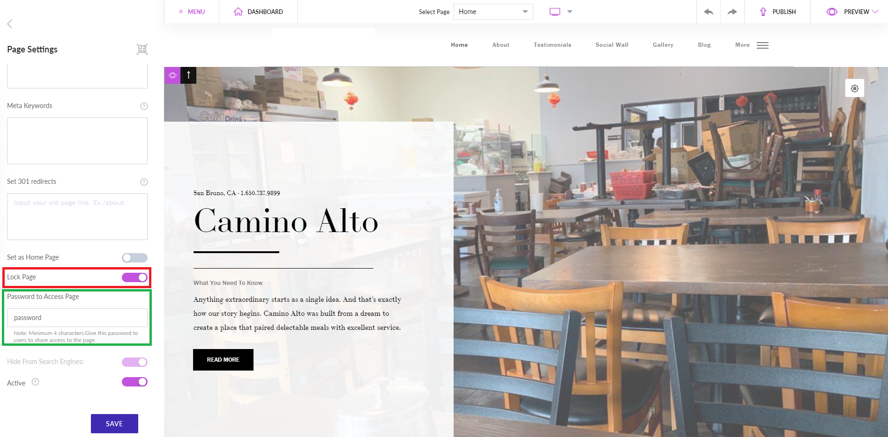The width and height of the screenshot is (888, 437).
Task: Open the Testimonials navigation item
Action: tap(552, 45)
